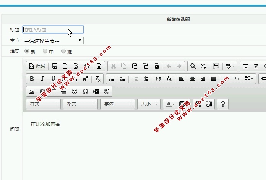Open the 格式 format dropdown
Image resolution: width=266 pixels, height=180 pixels.
point(80,104)
